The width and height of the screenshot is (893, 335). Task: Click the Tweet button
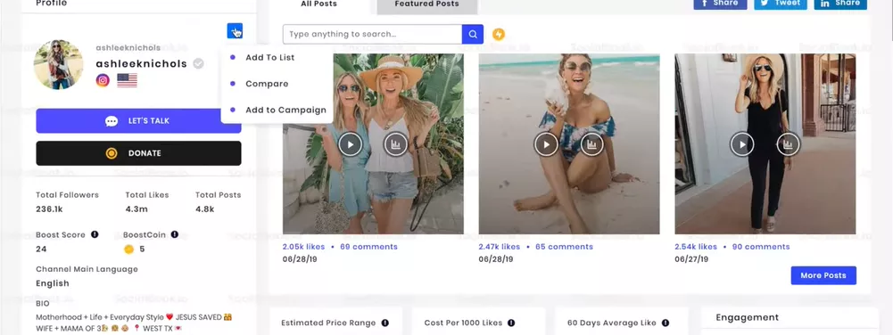point(781,4)
